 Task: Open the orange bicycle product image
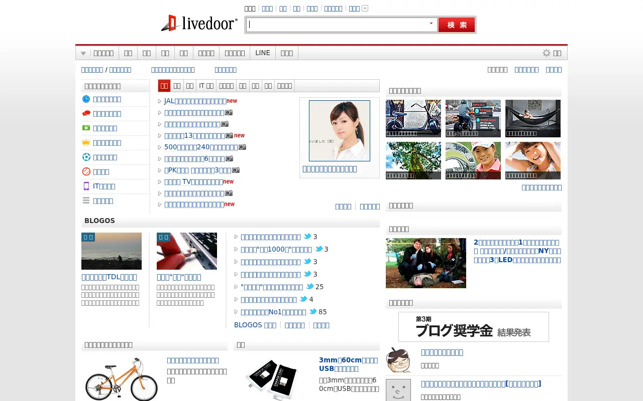click(x=122, y=378)
